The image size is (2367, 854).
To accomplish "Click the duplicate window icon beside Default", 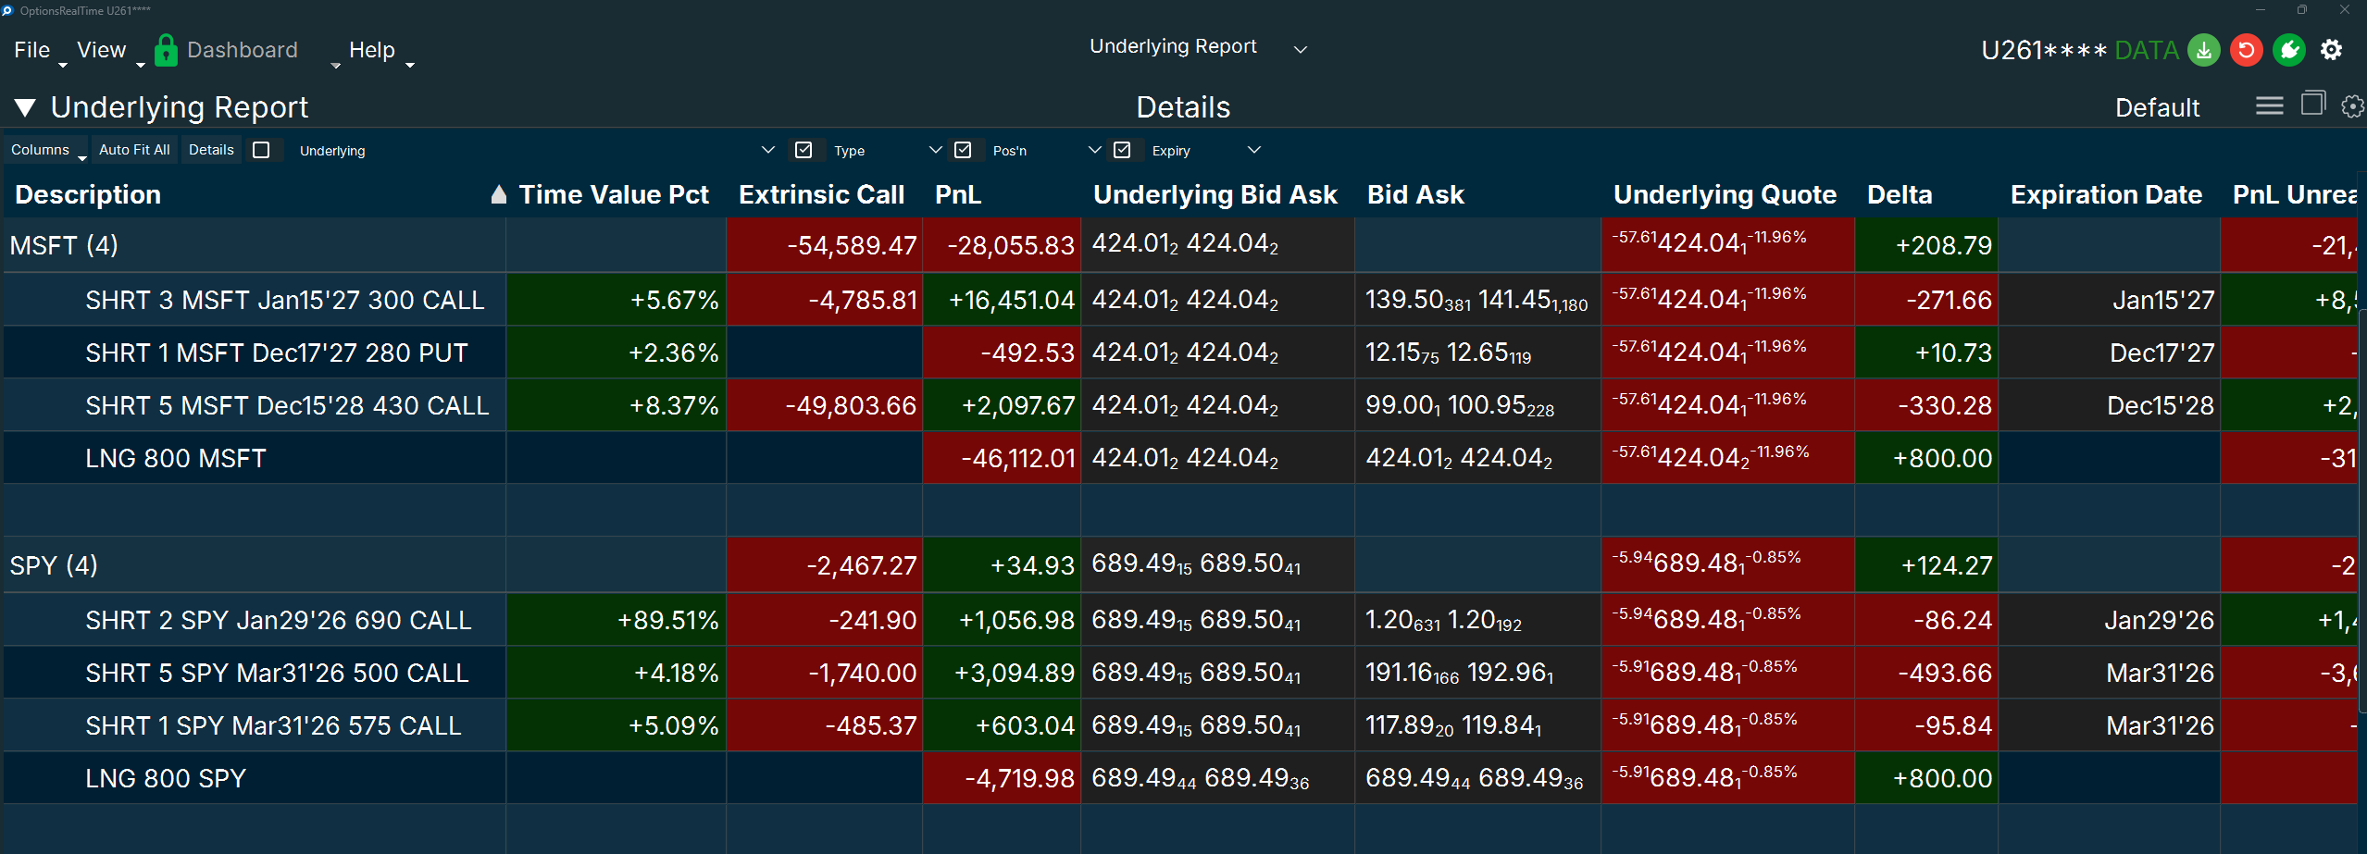I will (2313, 105).
